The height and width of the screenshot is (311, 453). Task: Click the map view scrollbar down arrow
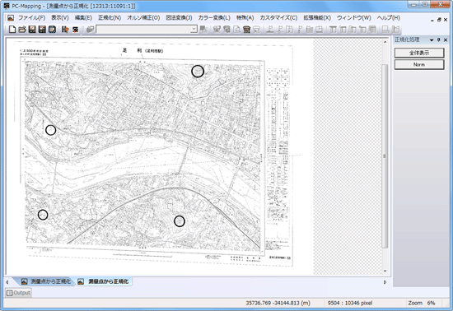click(385, 271)
